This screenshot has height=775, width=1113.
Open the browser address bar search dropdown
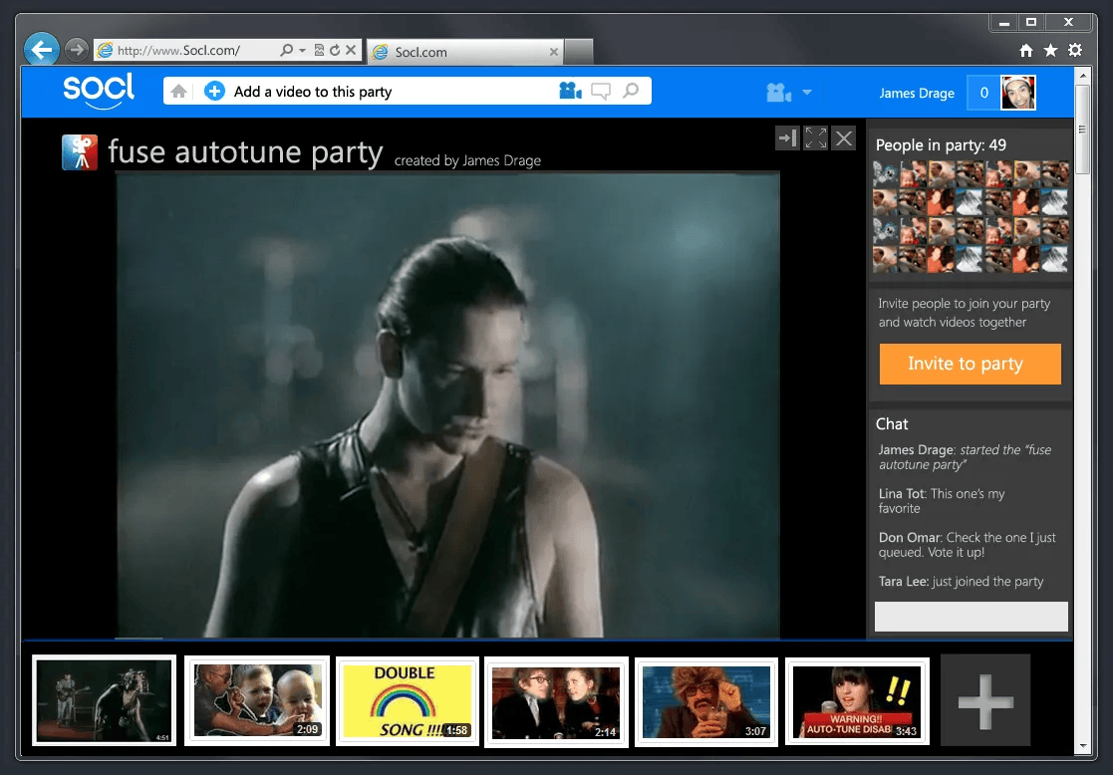click(302, 51)
